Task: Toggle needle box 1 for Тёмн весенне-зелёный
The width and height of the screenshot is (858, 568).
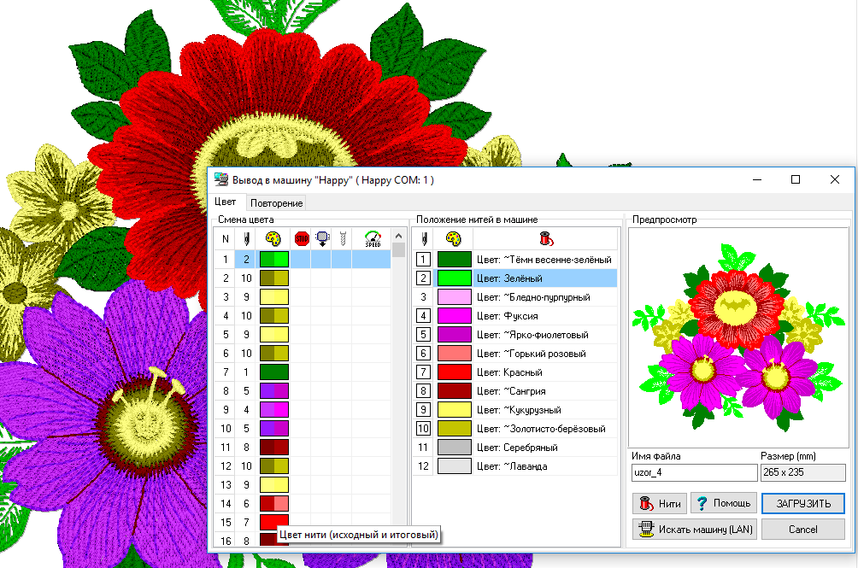Action: [423, 260]
